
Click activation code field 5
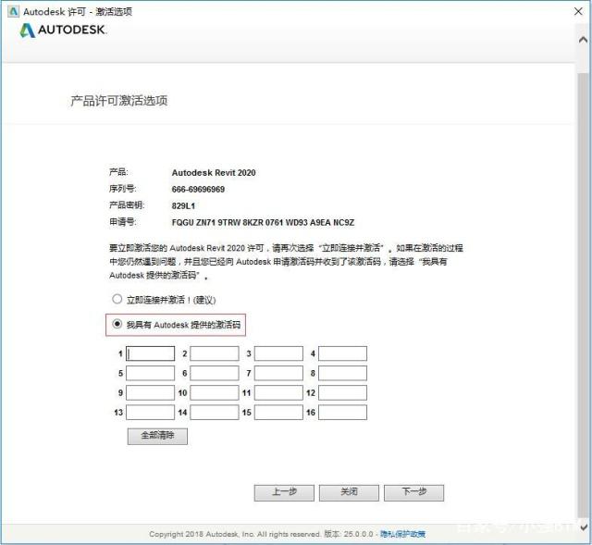coord(150,373)
